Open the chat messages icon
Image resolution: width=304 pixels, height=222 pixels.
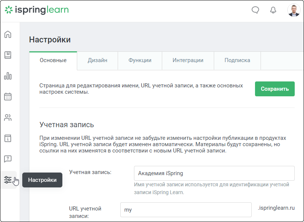click(x=255, y=10)
